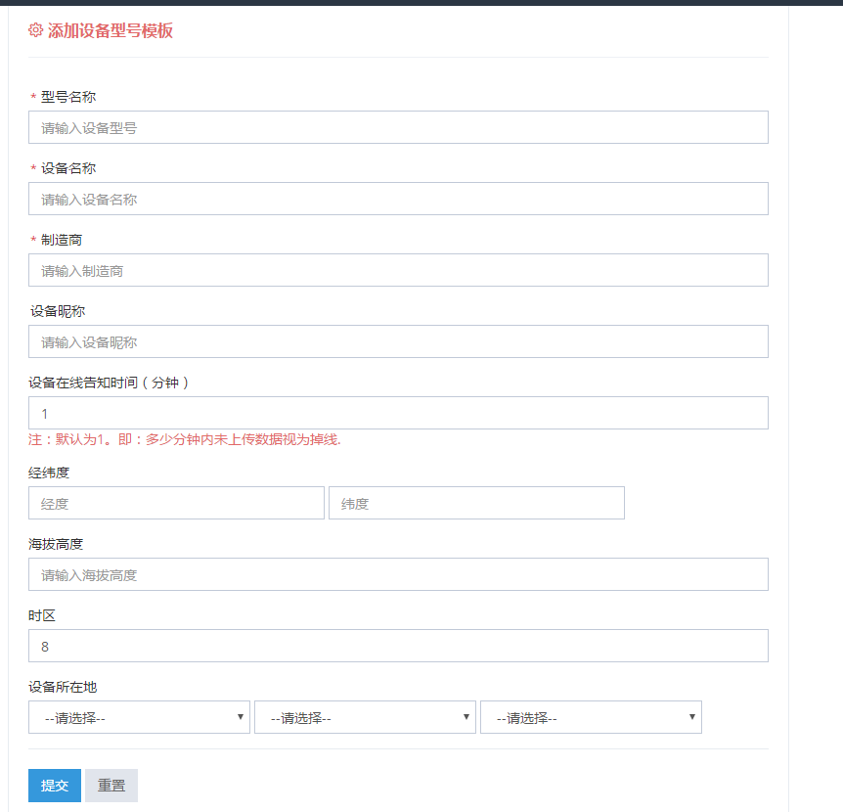Click the blue 提交 button
Screen dimensions: 843x812
point(55,786)
